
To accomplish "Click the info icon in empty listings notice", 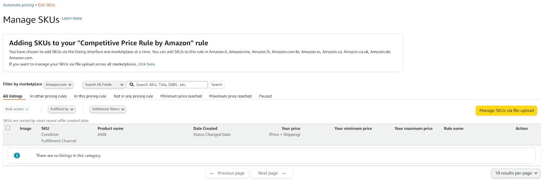I will click(x=17, y=155).
